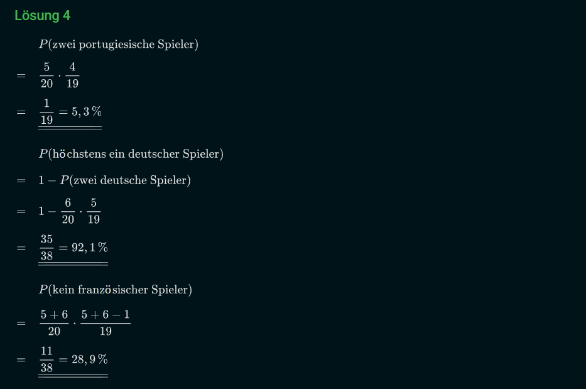Click the result "28,9 %"
The height and width of the screenshot is (389, 586).
pos(89,359)
